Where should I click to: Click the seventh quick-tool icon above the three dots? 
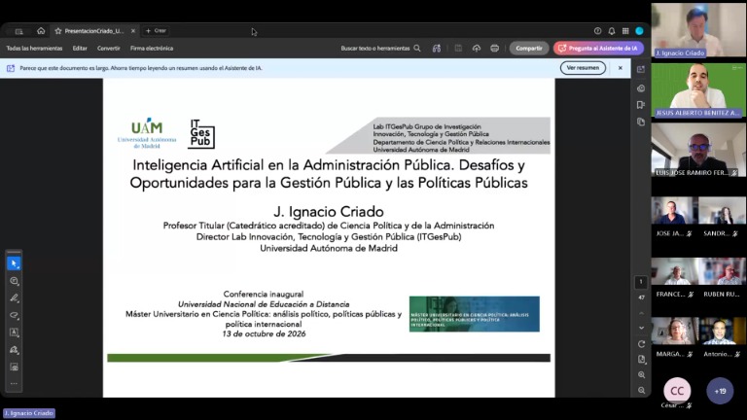coord(14,367)
